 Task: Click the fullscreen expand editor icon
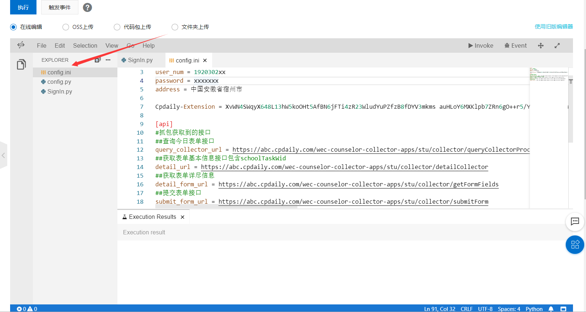click(x=557, y=45)
